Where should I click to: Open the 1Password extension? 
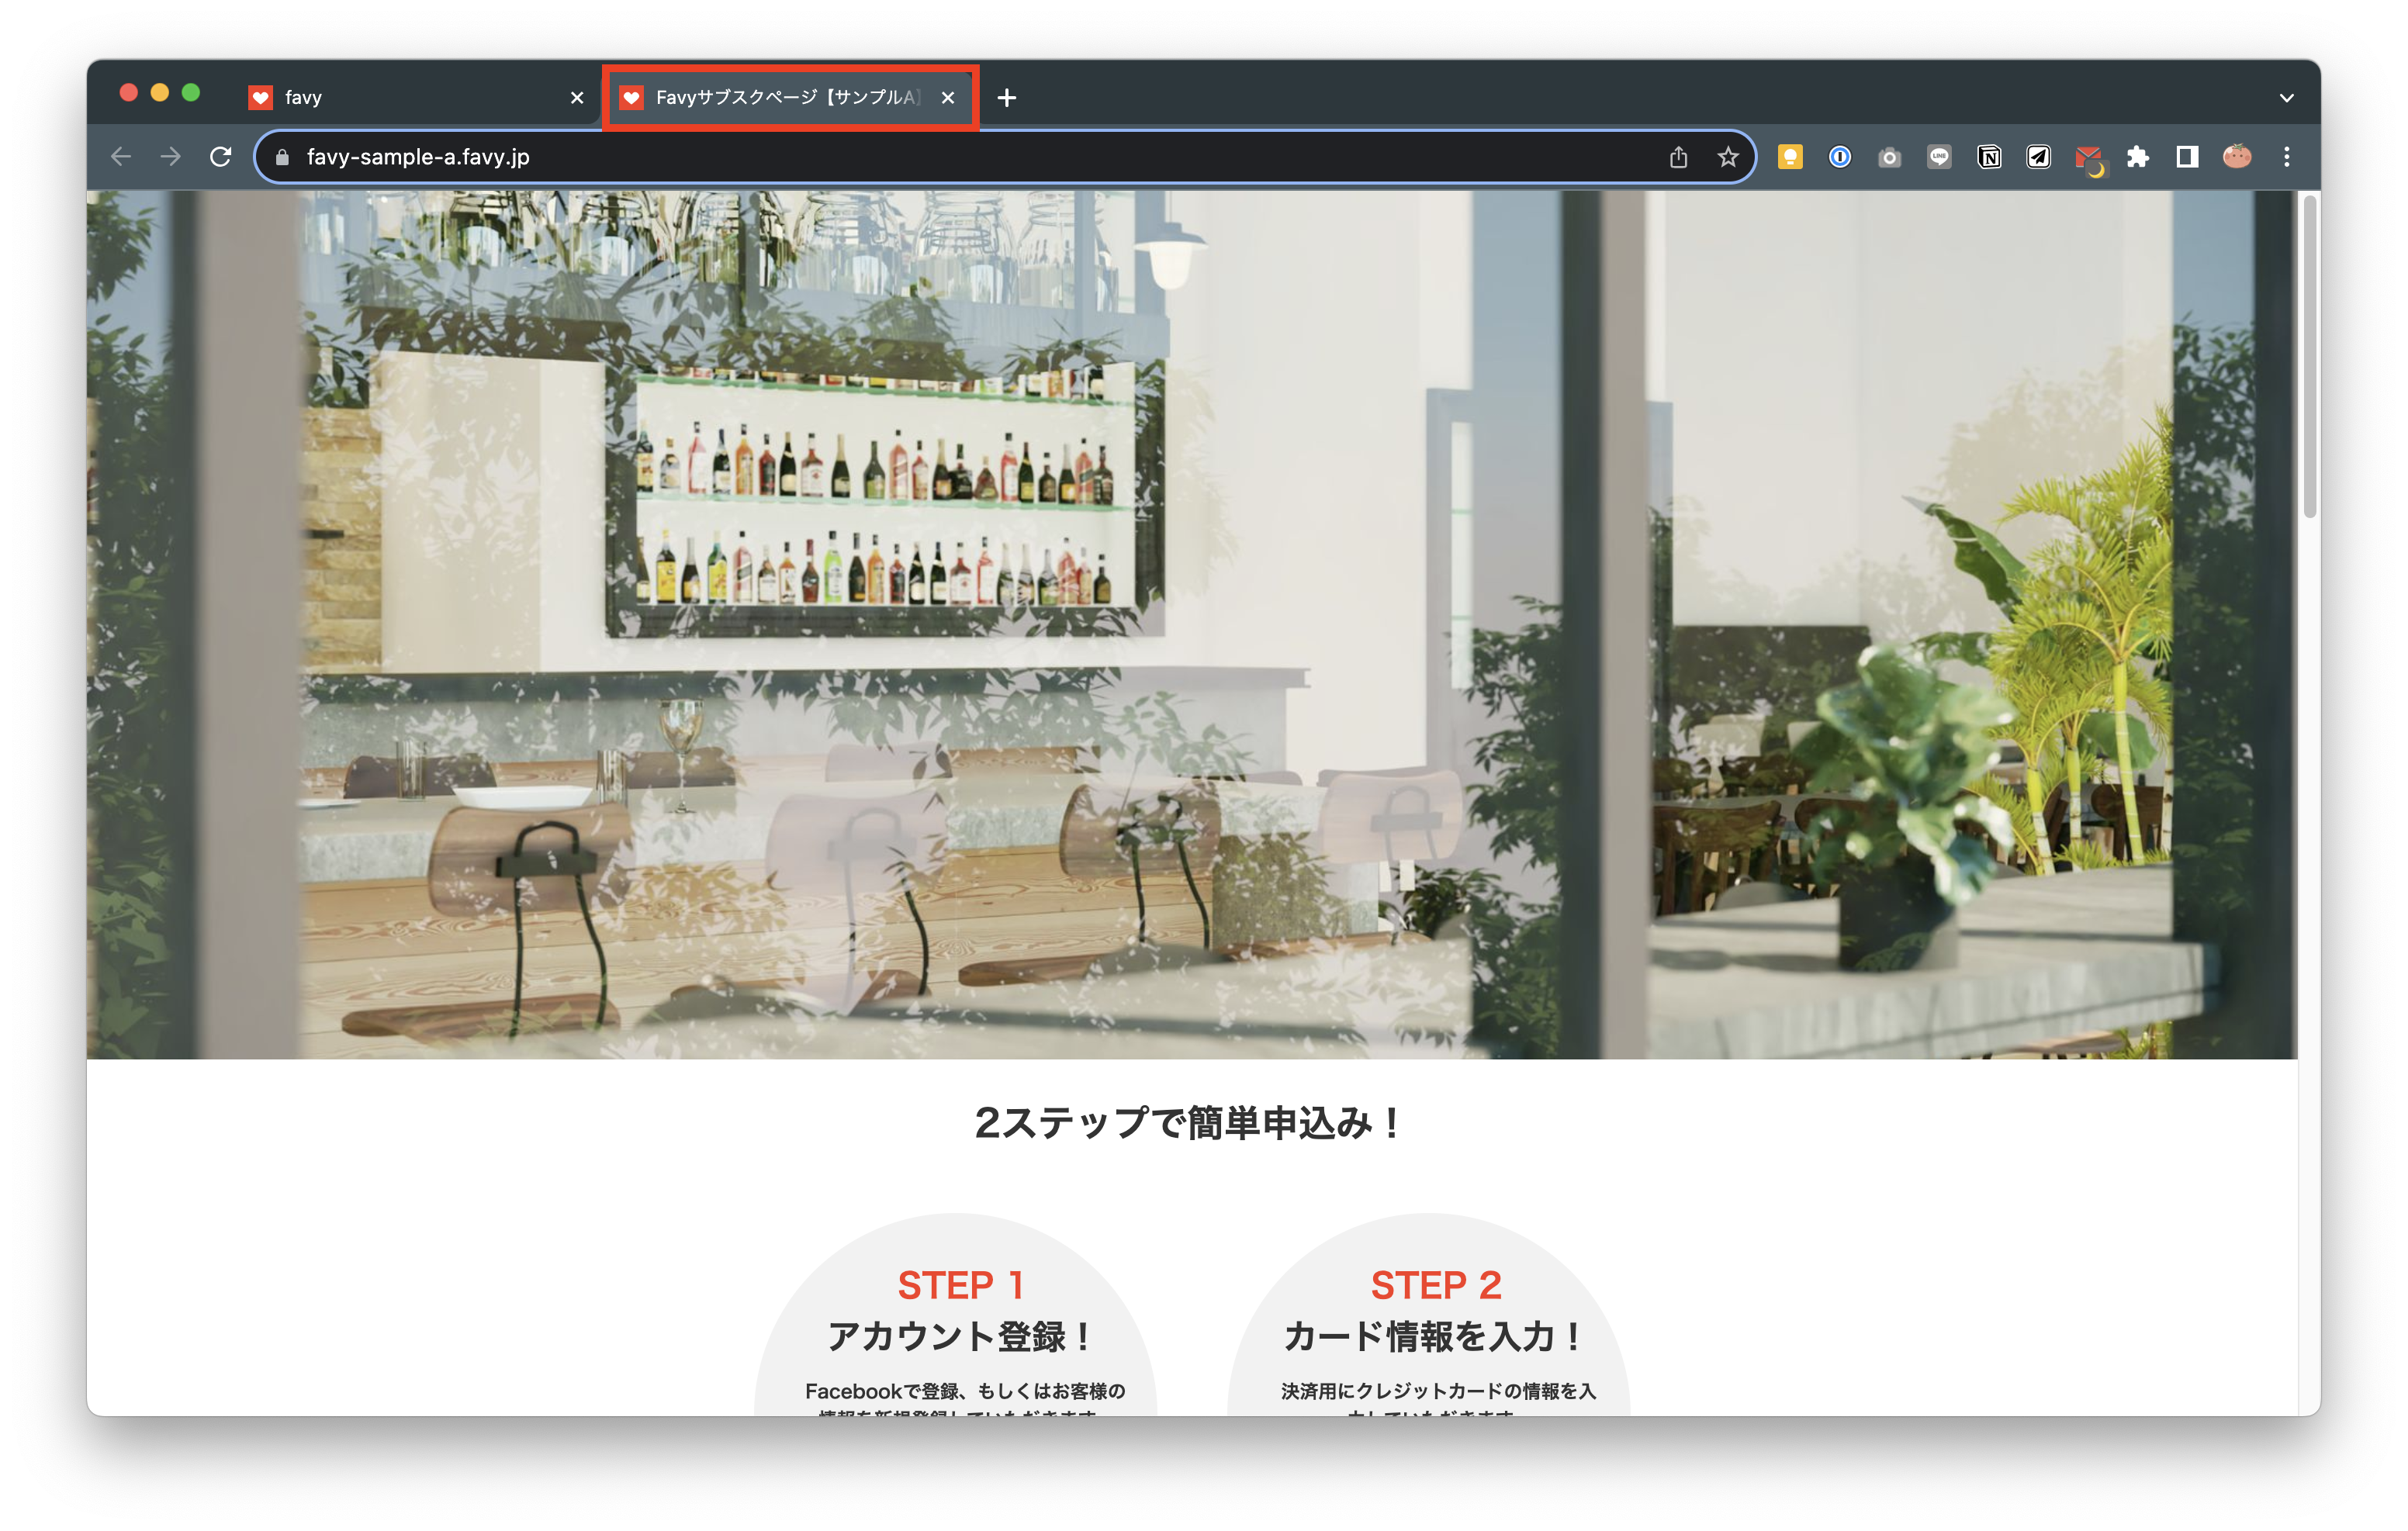click(1840, 157)
